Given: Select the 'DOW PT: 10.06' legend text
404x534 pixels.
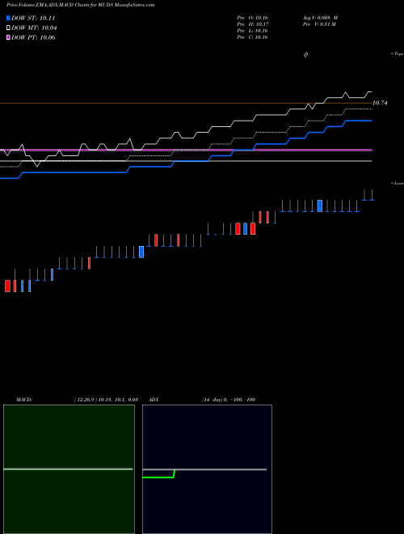Looking at the screenshot, I should point(33,37).
